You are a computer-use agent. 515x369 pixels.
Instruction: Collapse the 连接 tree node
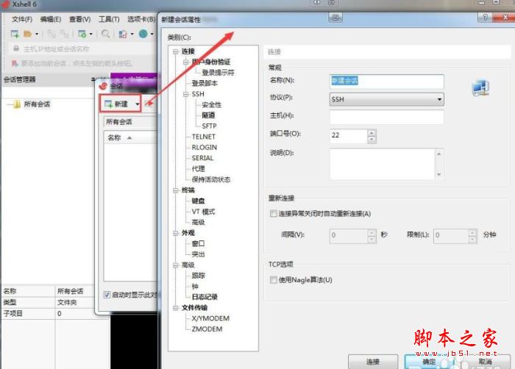[x=176, y=51]
